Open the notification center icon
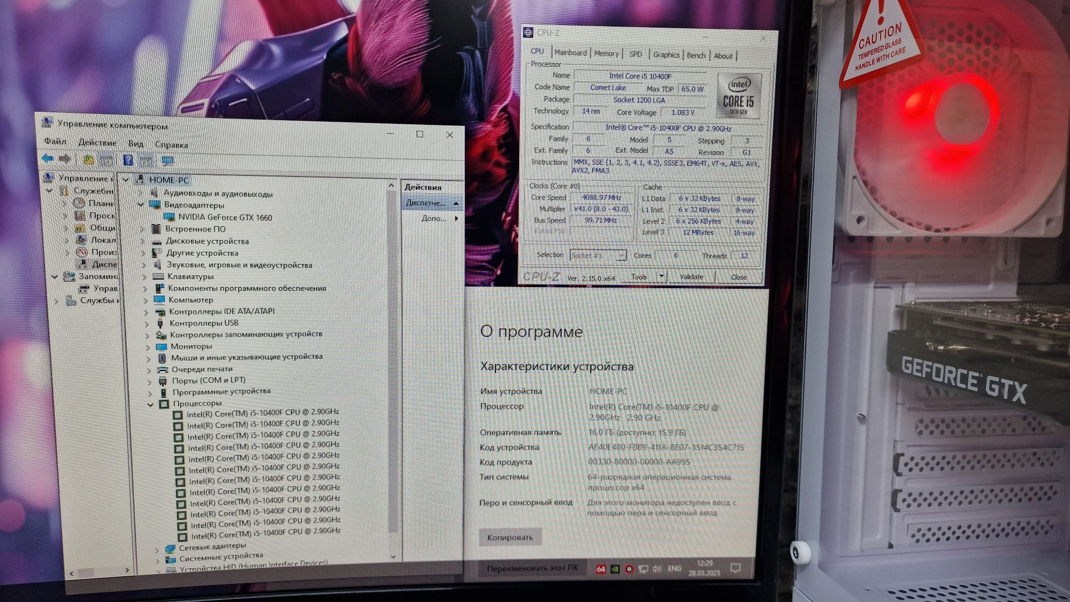This screenshot has height=602, width=1070. coord(736,567)
